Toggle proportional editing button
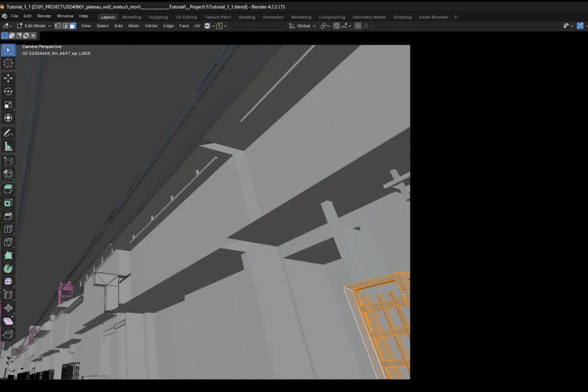 (358, 26)
